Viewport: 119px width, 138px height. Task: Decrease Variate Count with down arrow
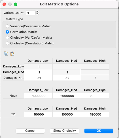(37, 14)
